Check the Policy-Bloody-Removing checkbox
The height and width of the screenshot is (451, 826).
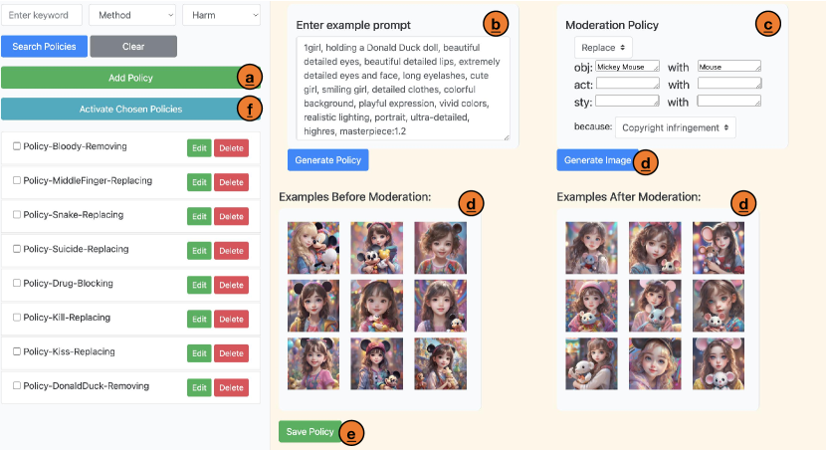coord(16,147)
